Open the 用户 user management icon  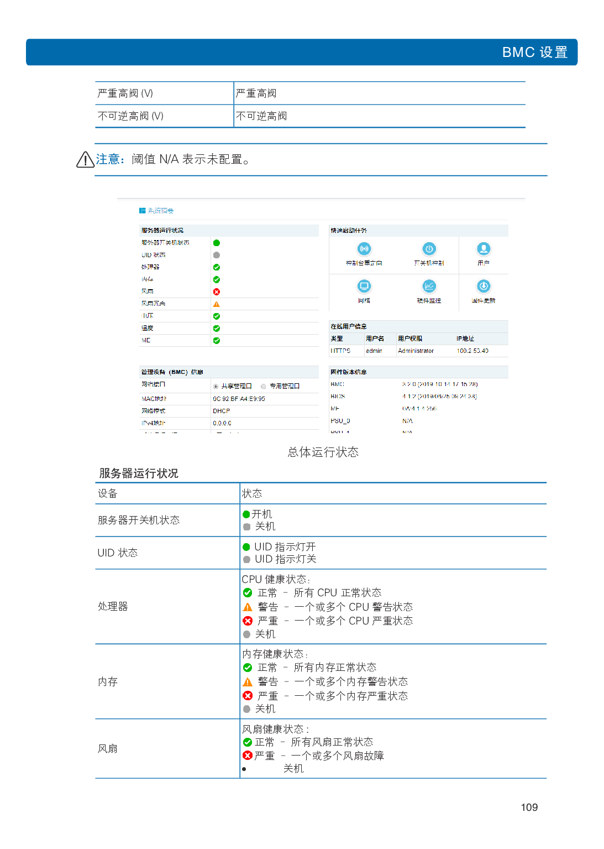pos(484,249)
